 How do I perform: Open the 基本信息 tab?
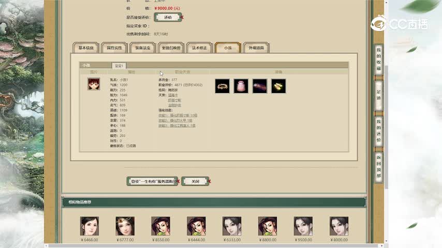[86, 48]
